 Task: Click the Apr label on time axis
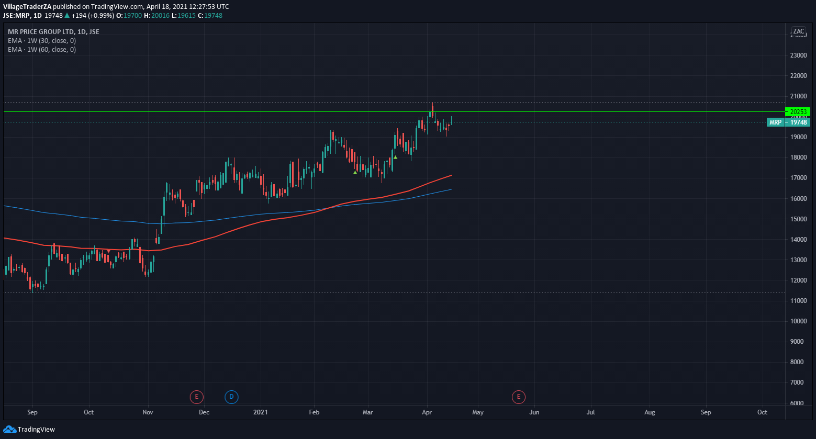pos(427,412)
